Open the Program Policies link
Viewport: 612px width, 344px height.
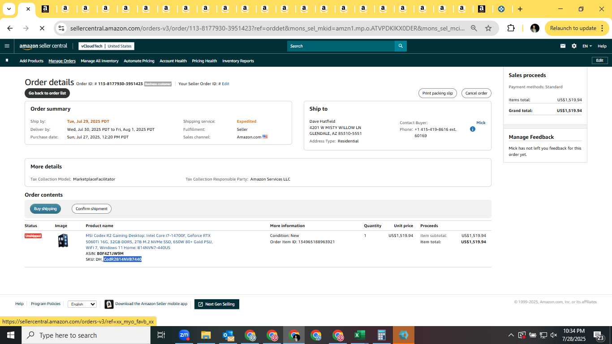(46, 304)
